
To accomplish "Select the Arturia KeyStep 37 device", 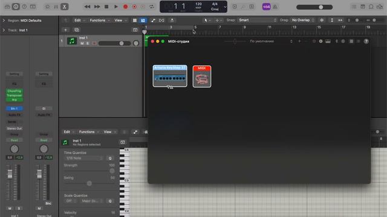I will (170, 76).
